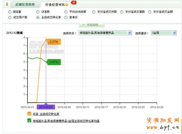The width and height of the screenshot is (182, 134).
Task: Click the red 新 badge icon
Action: pos(74,2)
